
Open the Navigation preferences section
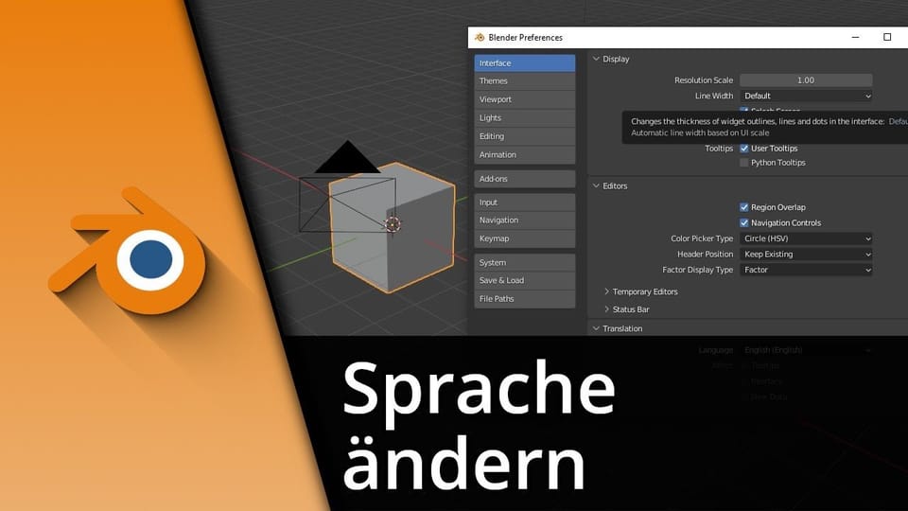(525, 220)
